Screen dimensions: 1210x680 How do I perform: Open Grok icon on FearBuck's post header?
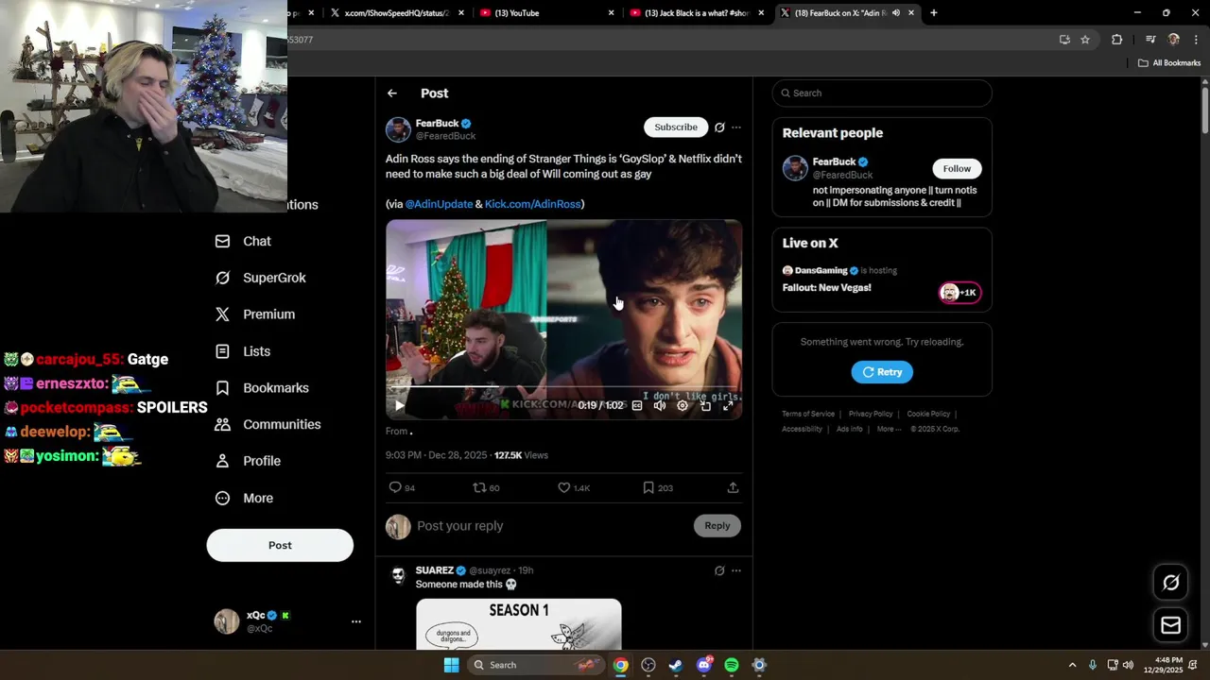pyautogui.click(x=719, y=127)
